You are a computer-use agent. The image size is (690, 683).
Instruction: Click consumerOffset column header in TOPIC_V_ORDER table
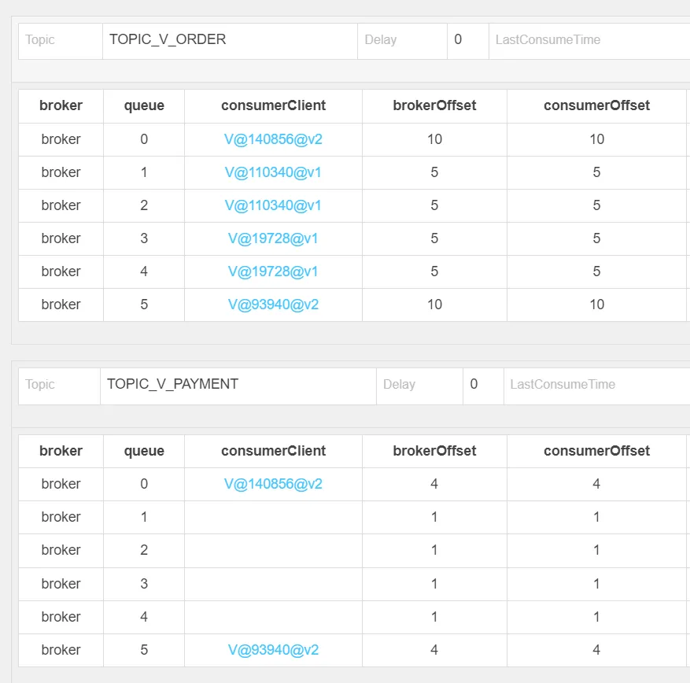596,105
